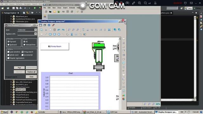Open the ADK File menu

pos(44,8)
